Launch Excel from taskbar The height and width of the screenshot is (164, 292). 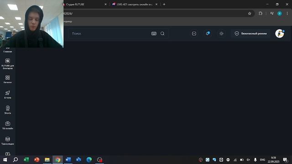coord(26,160)
